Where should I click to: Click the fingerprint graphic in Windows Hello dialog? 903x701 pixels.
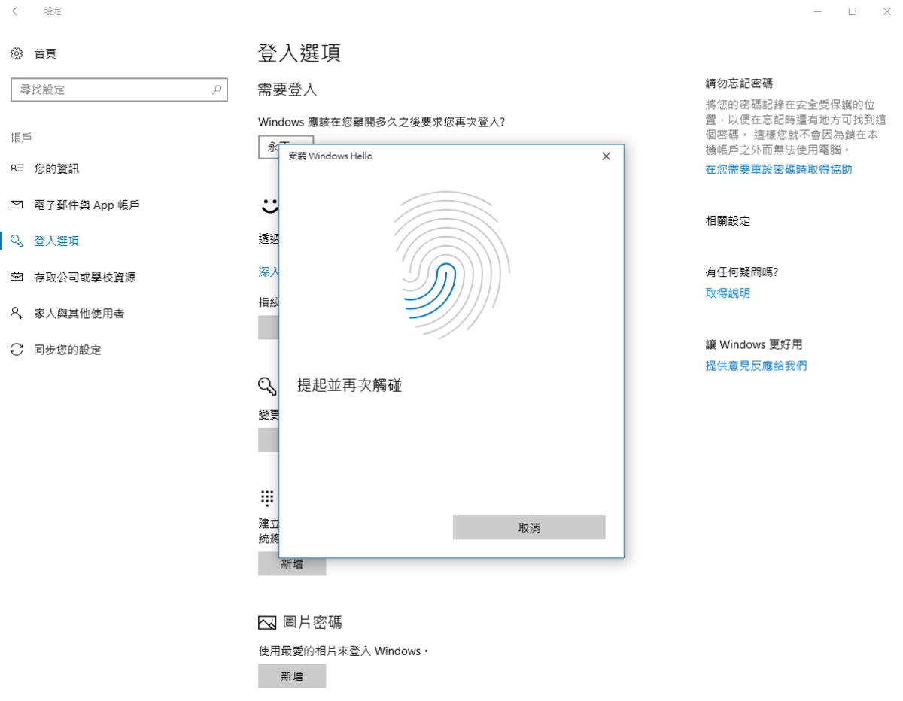pyautogui.click(x=451, y=266)
